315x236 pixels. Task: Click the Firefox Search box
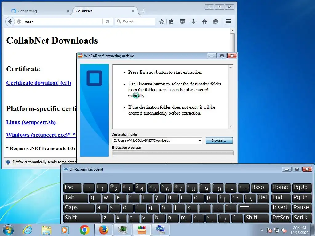tap(135, 22)
